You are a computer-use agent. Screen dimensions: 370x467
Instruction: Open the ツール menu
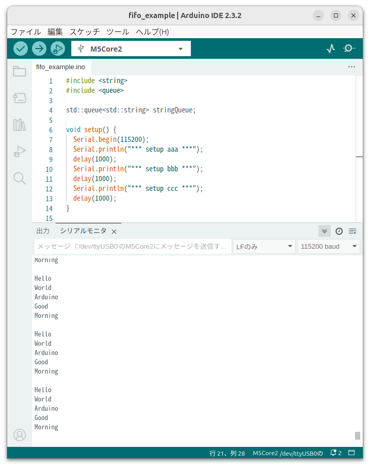tap(118, 32)
